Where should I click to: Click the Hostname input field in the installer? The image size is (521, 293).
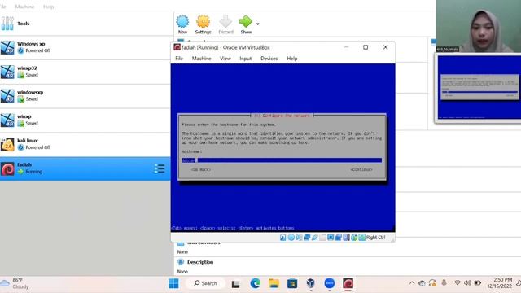(282, 160)
